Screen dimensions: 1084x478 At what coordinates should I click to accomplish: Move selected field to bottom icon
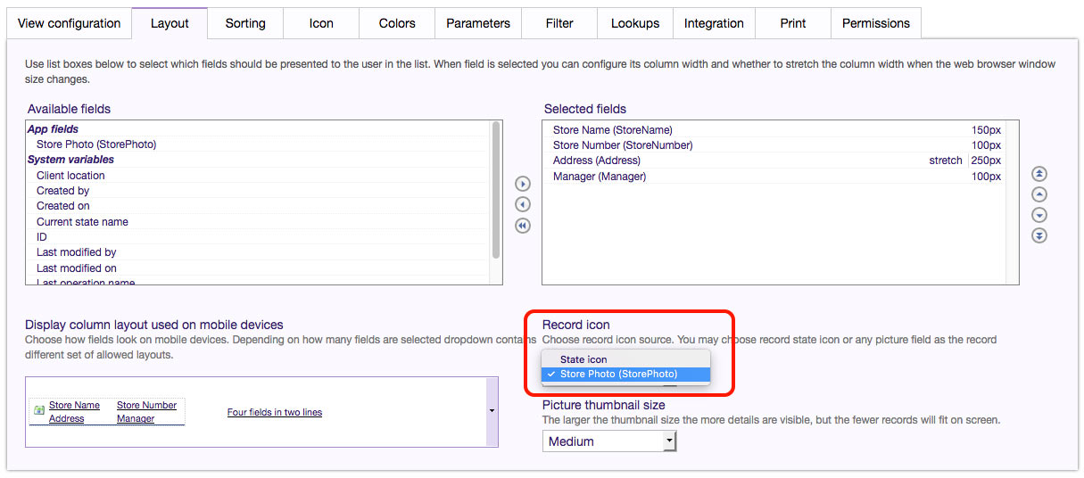pos(1038,235)
